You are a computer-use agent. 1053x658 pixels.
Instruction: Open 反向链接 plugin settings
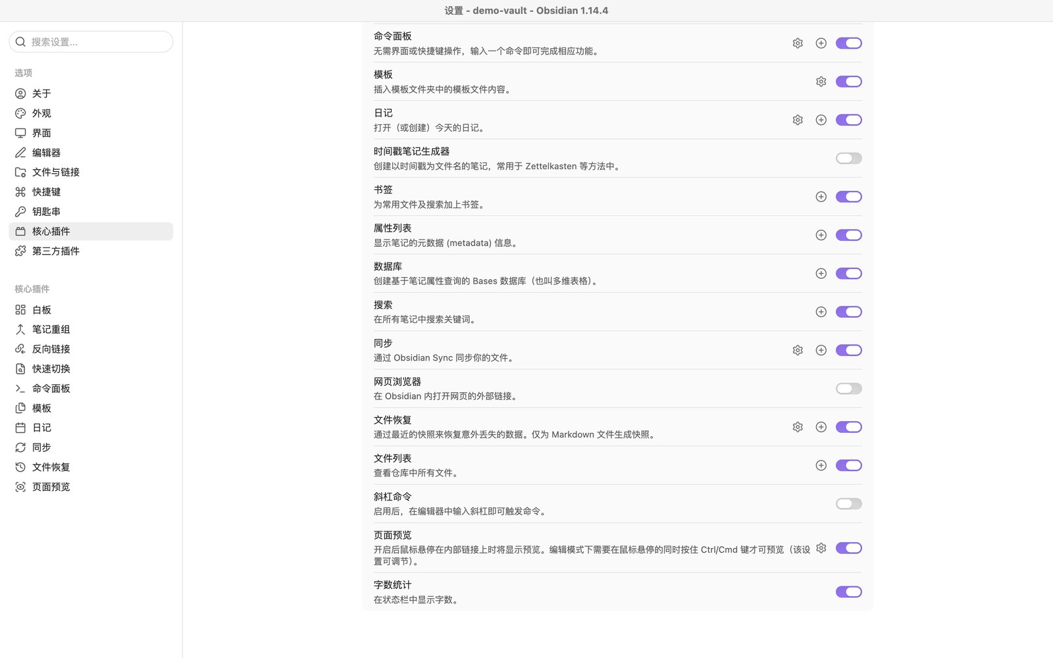pyautogui.click(x=91, y=349)
